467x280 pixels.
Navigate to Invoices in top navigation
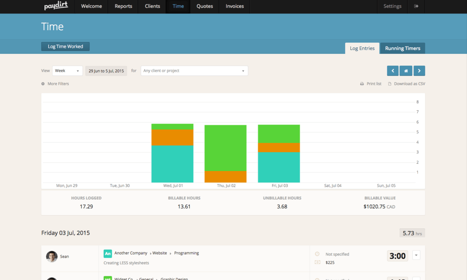click(234, 6)
